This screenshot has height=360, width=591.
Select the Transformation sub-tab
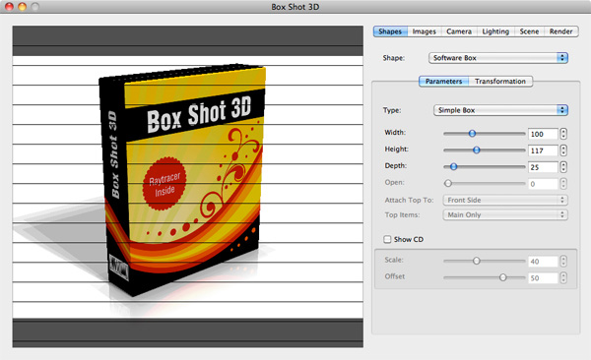click(500, 82)
